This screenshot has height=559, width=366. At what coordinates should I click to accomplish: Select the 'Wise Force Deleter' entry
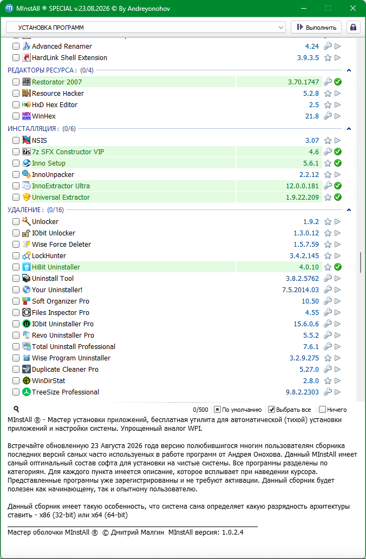pyautogui.click(x=61, y=245)
